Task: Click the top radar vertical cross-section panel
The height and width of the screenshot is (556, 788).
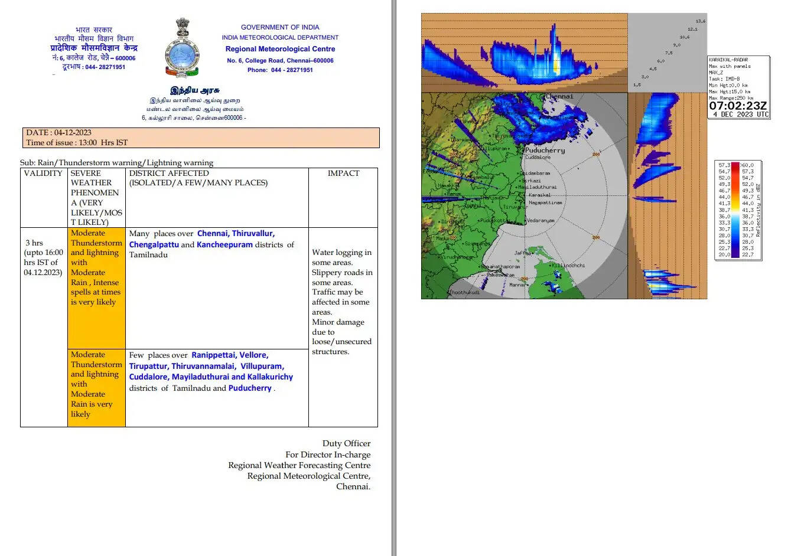Action: 524,53
